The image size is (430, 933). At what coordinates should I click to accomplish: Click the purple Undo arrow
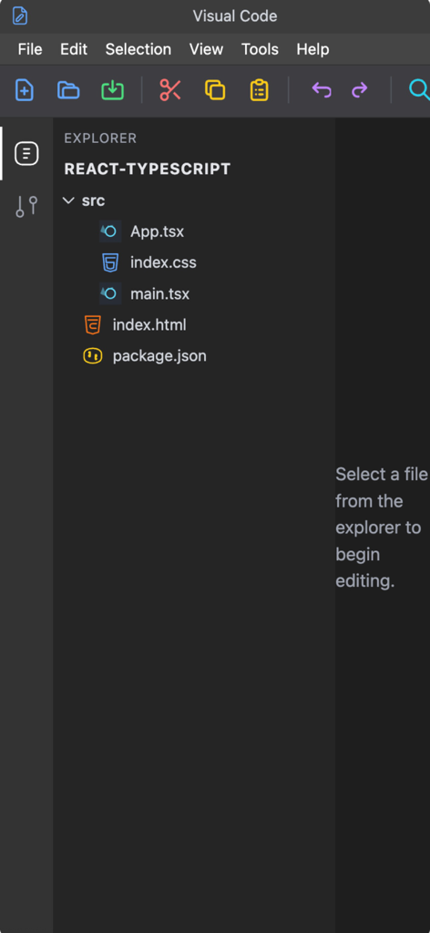[x=322, y=90]
